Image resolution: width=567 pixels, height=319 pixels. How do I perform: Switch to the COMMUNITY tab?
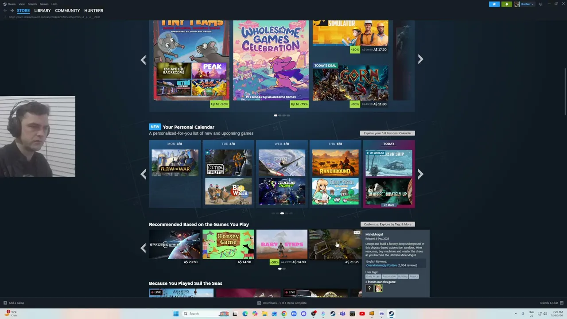[67, 11]
